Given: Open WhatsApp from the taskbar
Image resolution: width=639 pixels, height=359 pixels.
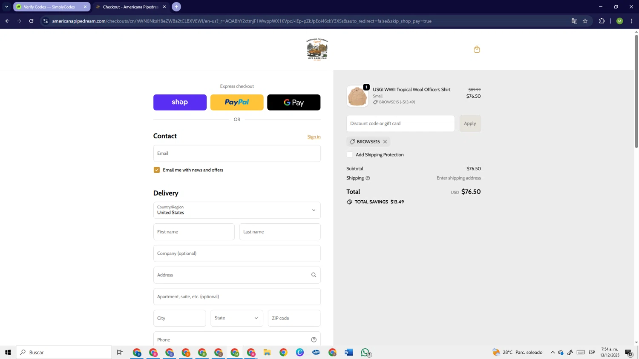Looking at the screenshot, I should tap(366, 352).
